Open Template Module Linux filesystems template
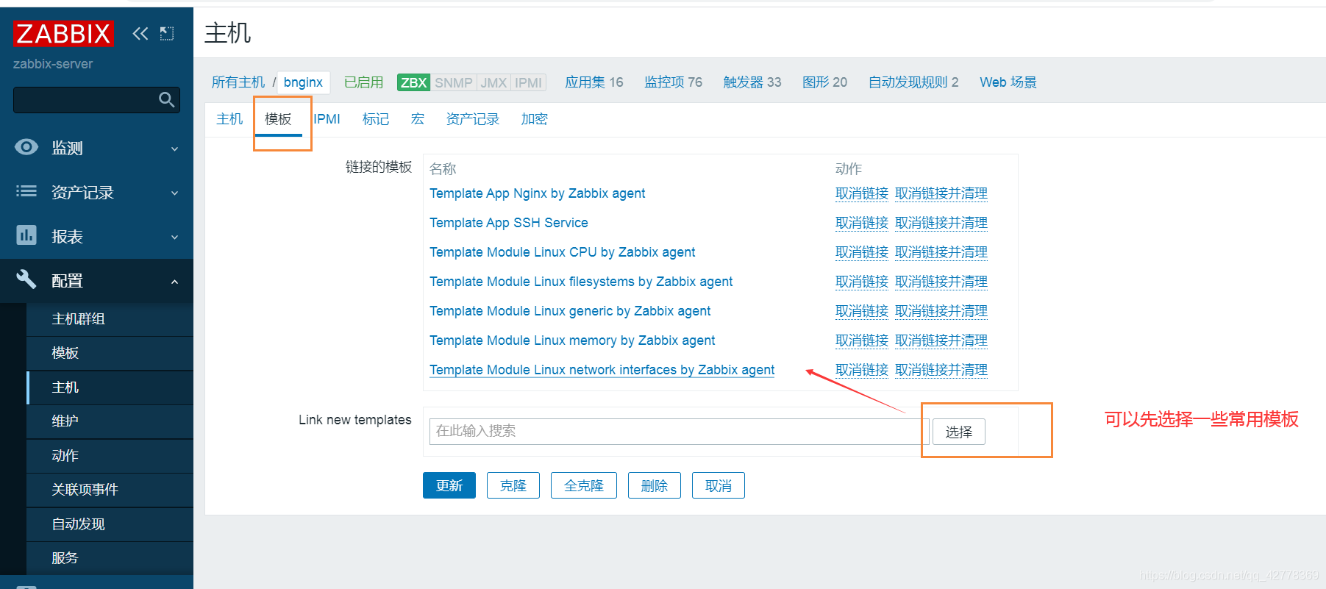Viewport: 1326px width, 589px height. point(581,282)
